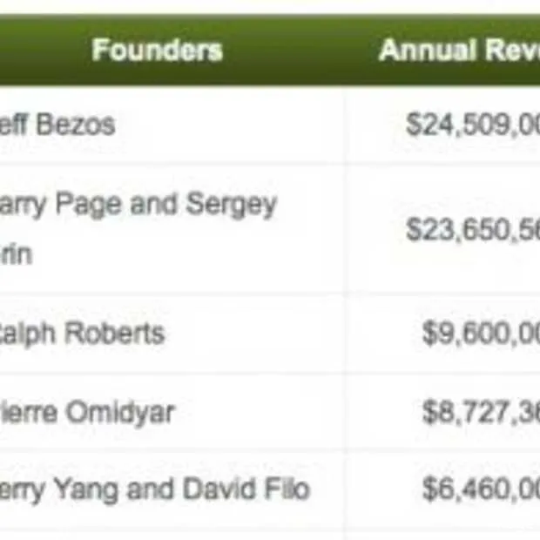
Task: Click the $9,600 revenue figure
Action: pos(481,333)
